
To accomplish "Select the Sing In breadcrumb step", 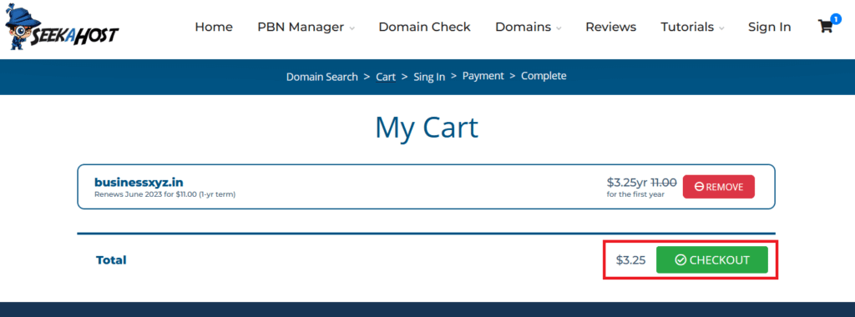I will (429, 77).
